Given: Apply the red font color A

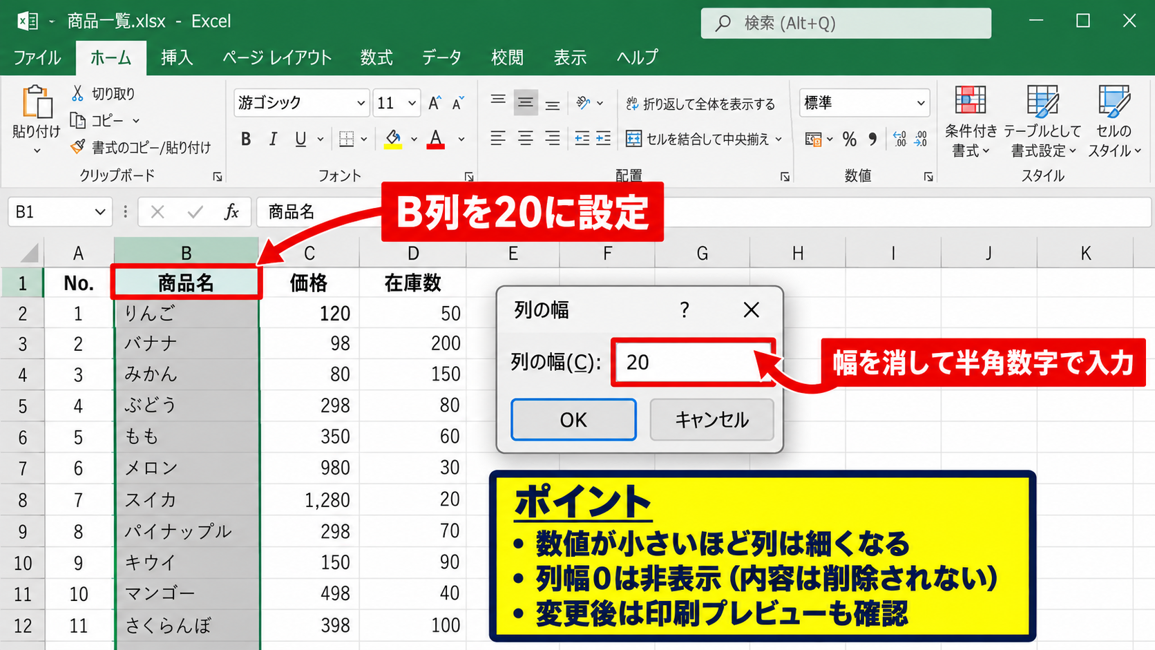Looking at the screenshot, I should coord(435,139).
